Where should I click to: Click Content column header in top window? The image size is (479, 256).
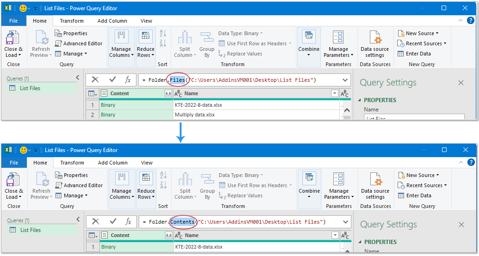[136, 93]
